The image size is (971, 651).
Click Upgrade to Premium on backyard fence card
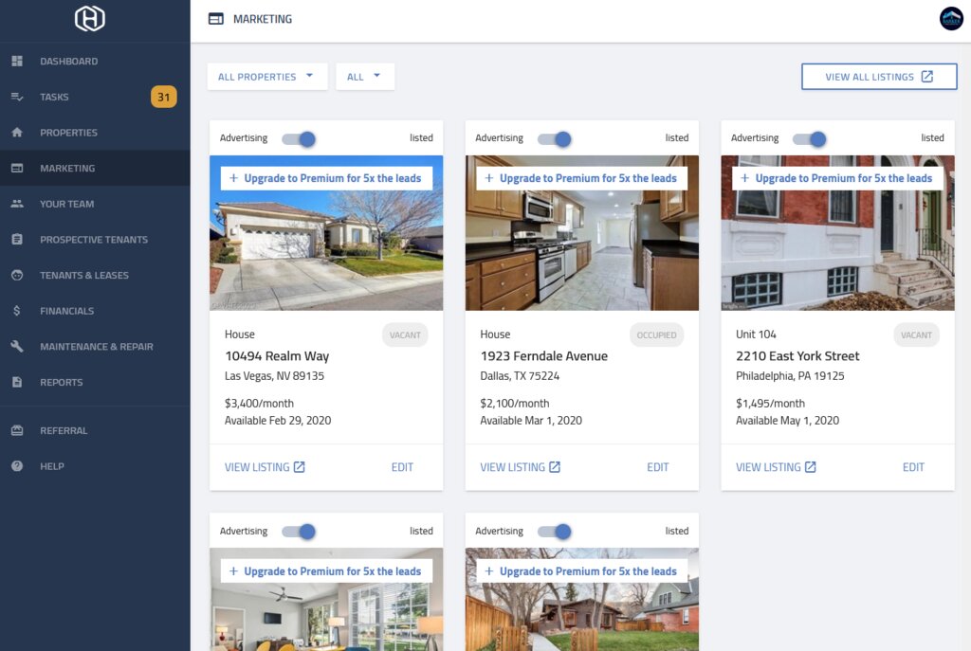(x=582, y=571)
